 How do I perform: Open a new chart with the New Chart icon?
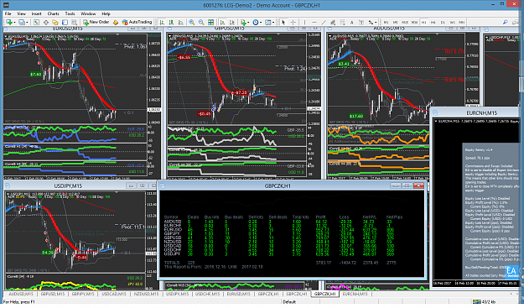tap(8, 23)
